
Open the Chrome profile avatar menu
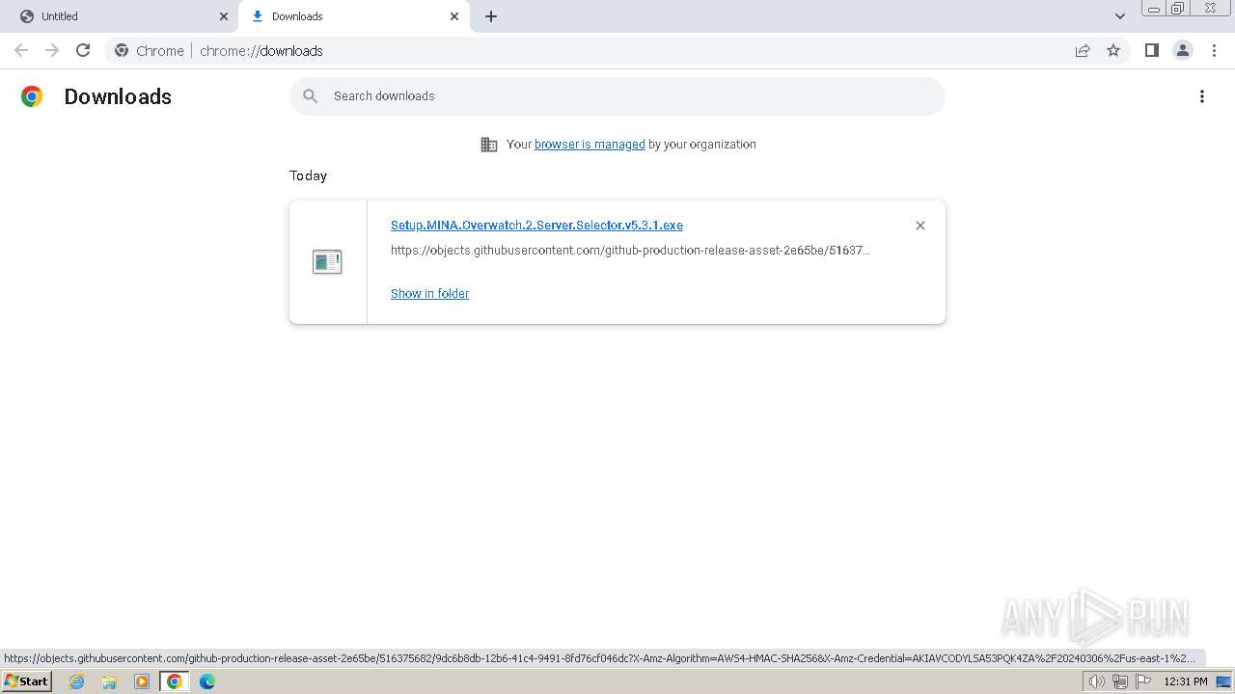tap(1183, 50)
